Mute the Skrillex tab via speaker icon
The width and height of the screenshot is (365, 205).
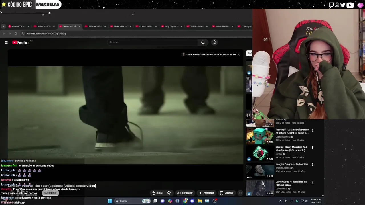click(75, 26)
